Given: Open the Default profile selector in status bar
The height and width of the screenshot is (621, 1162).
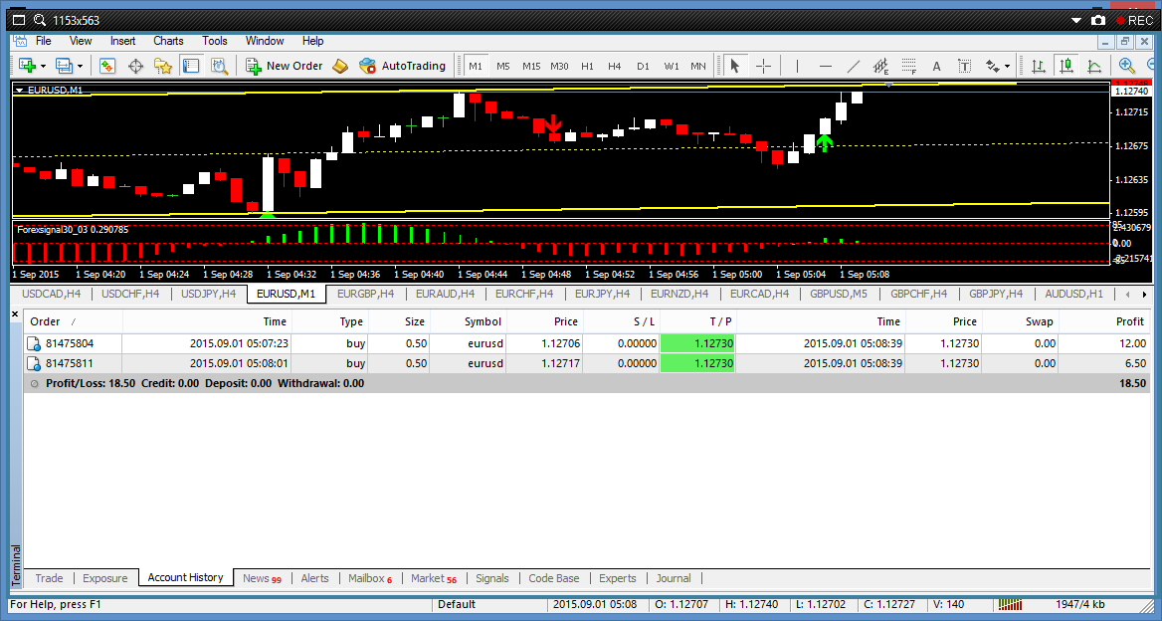Looking at the screenshot, I should (x=457, y=604).
